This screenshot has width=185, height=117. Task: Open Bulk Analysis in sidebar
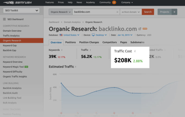[x=10, y=103]
